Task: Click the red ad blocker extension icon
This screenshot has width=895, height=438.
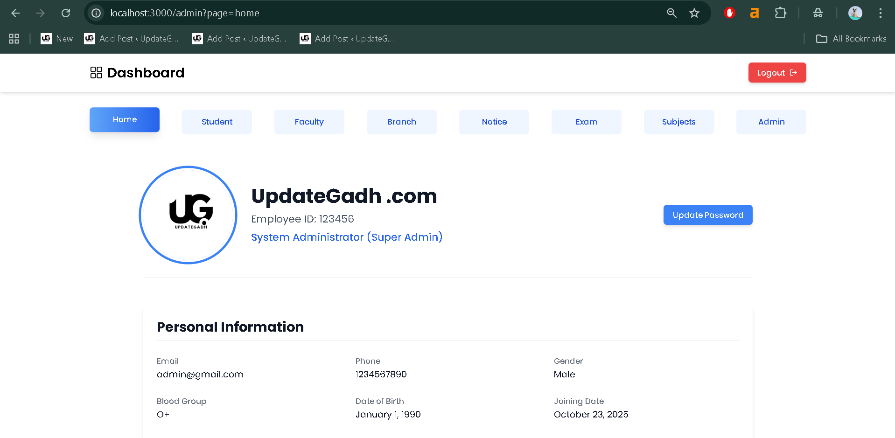Action: point(729,13)
